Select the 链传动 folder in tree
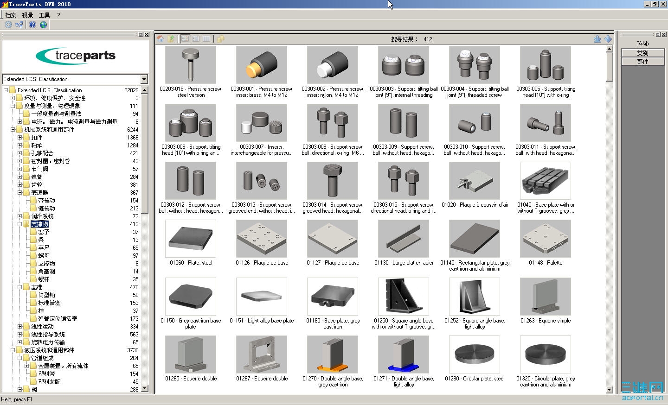The height and width of the screenshot is (405, 668). click(x=46, y=209)
